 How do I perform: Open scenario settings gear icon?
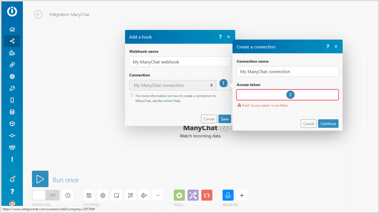(x=103, y=195)
